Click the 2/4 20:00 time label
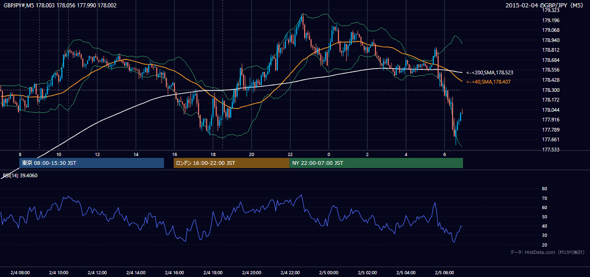Screen dimensions: 590x277 tap(251, 272)
